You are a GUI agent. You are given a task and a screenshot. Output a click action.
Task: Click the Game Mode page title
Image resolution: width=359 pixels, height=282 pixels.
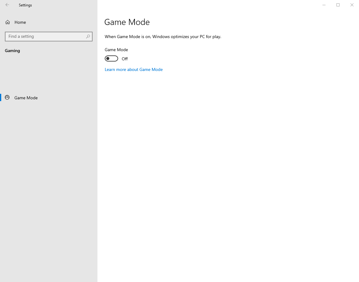(x=127, y=22)
